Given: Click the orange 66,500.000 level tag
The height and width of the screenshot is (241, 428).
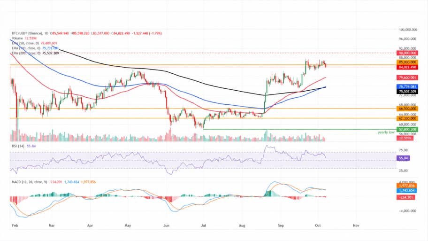Looking at the screenshot, I should point(407,109).
